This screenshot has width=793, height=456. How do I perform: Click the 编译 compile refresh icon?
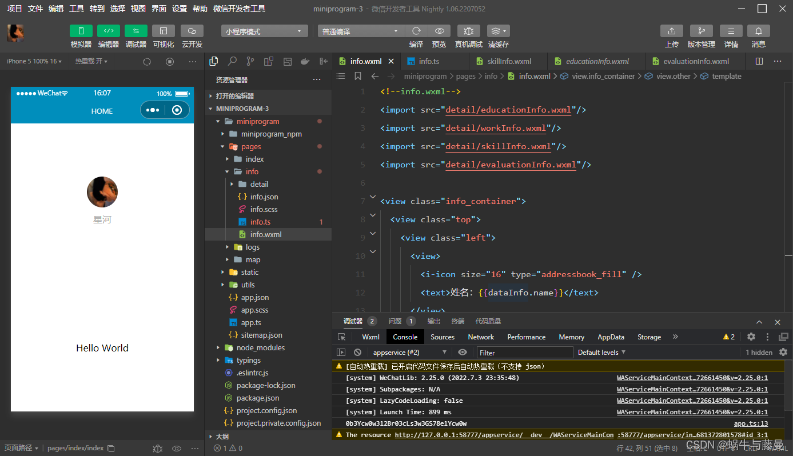[x=416, y=31]
